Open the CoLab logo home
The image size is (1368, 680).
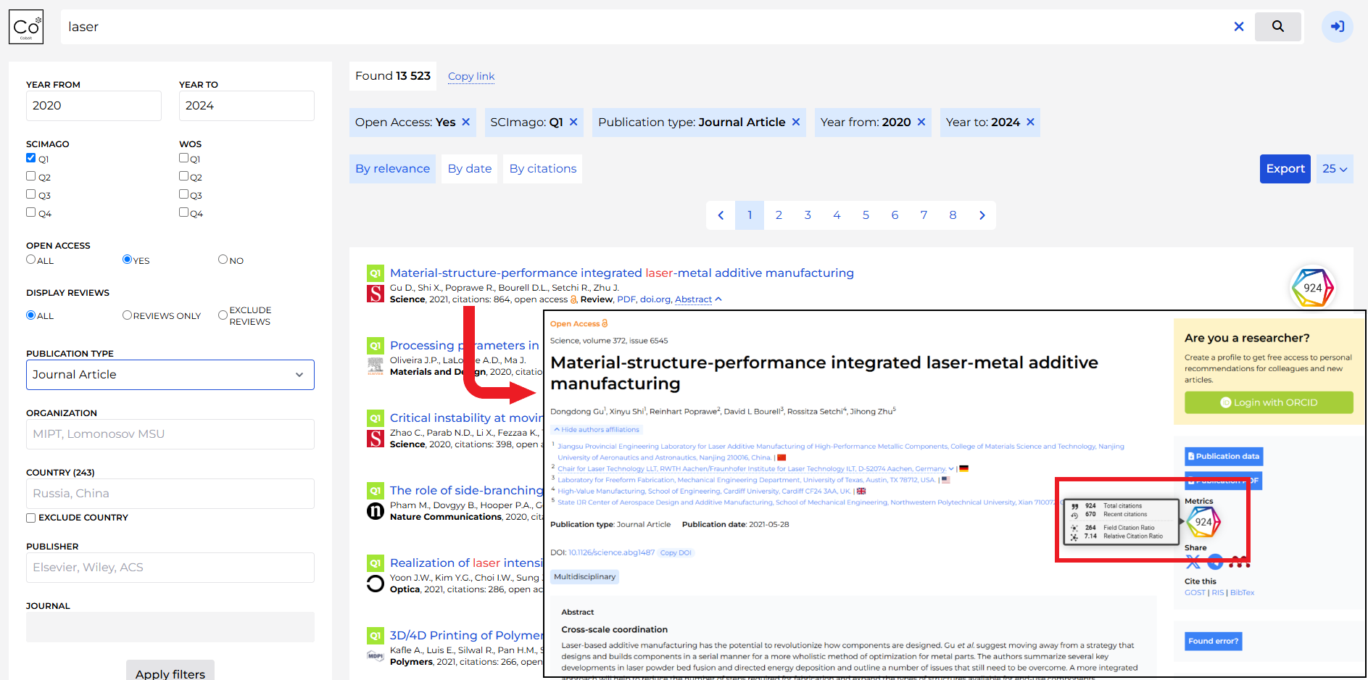26,27
